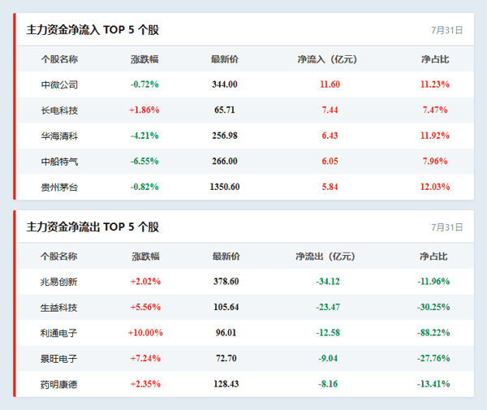The height and width of the screenshot is (410, 487).
Task: Click the 净流入（亿元）column header
Action: pos(327,59)
